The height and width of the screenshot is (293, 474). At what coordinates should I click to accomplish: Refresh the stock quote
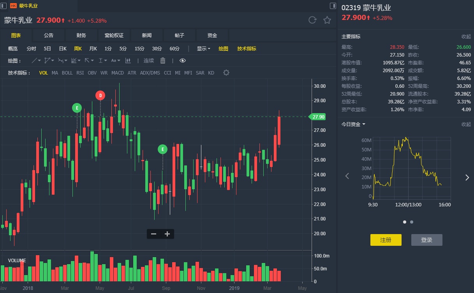[312, 20]
